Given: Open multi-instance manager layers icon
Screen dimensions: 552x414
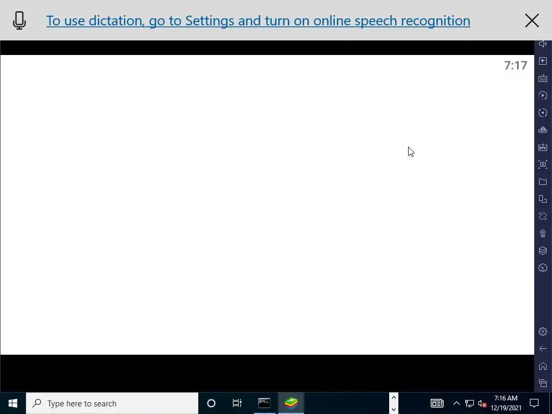Looking at the screenshot, I should [x=543, y=251].
